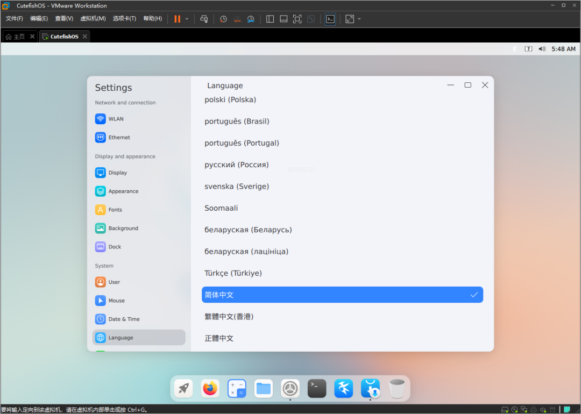
Task: Click the keyboard layout indicator in the top bar
Action: click(x=528, y=49)
